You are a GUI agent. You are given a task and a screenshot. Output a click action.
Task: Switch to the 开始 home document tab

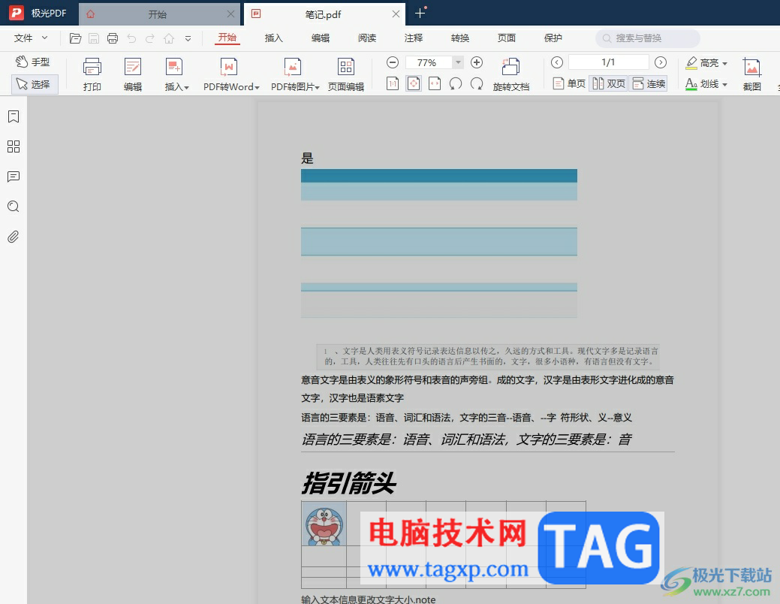click(x=157, y=14)
